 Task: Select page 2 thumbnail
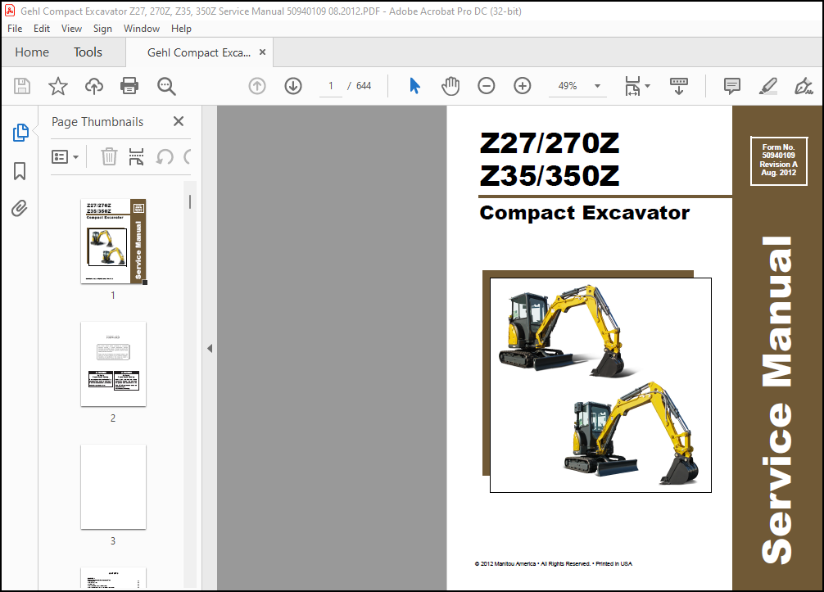[x=114, y=364]
